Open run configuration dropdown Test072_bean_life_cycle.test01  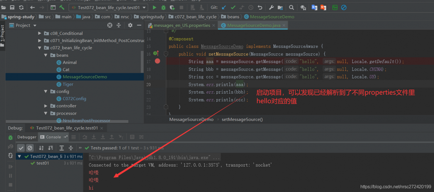tap(108, 7)
